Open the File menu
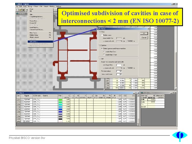The width and height of the screenshot is (192, 144). click(x=17, y=6)
